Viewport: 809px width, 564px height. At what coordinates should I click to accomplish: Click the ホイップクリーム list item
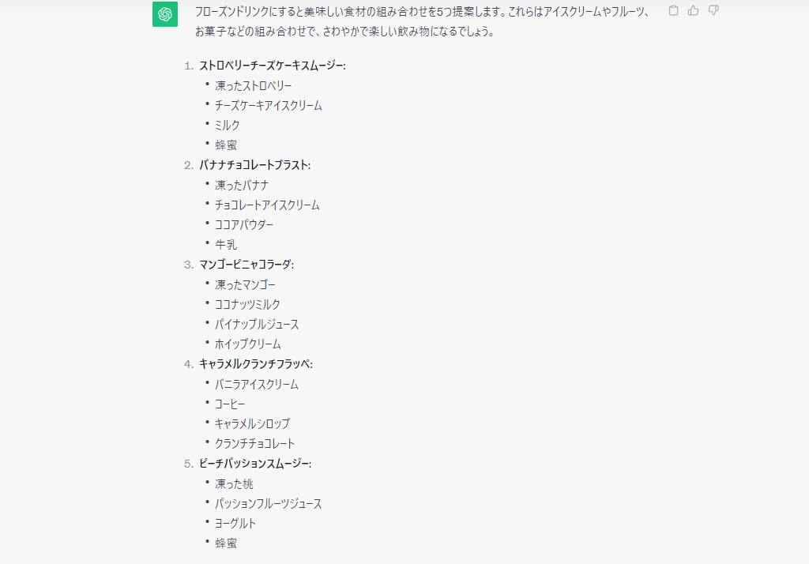pos(247,344)
